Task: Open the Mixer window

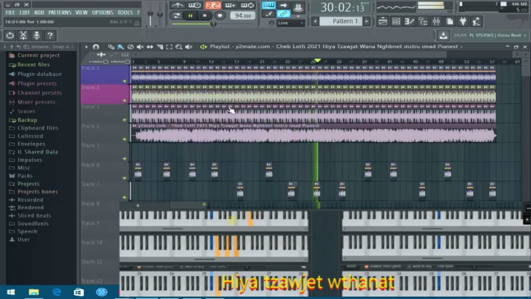Action: pos(436,22)
